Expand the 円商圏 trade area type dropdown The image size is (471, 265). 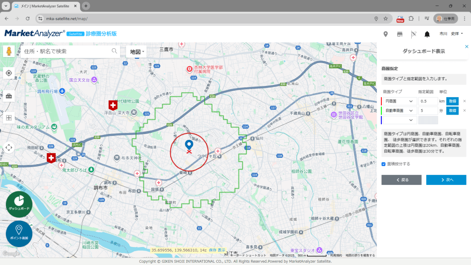click(x=400, y=101)
